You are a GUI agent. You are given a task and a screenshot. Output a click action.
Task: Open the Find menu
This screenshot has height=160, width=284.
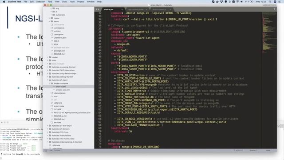[50, 2]
